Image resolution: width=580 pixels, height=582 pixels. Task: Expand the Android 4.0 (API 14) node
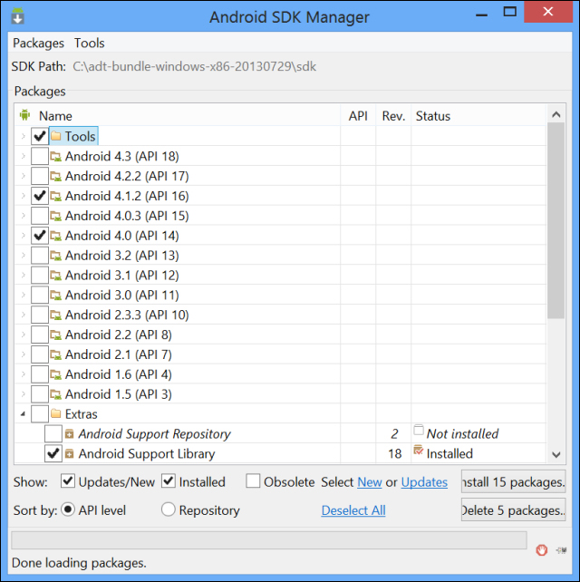pyautogui.click(x=24, y=236)
